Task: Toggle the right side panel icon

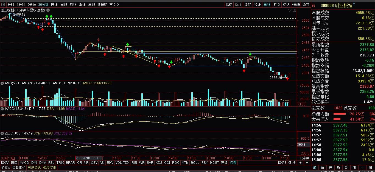Action: point(294,10)
